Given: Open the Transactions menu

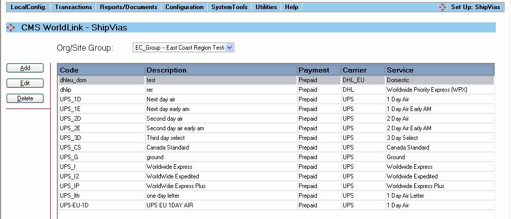Looking at the screenshot, I should 74,7.
